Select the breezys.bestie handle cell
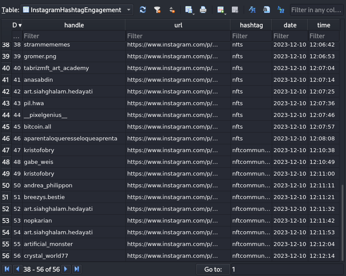Screen dimensions: 346x276 point(74,197)
